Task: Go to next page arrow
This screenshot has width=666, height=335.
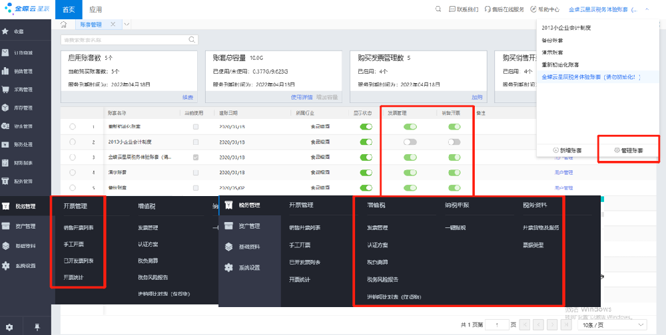Action: tap(552, 325)
